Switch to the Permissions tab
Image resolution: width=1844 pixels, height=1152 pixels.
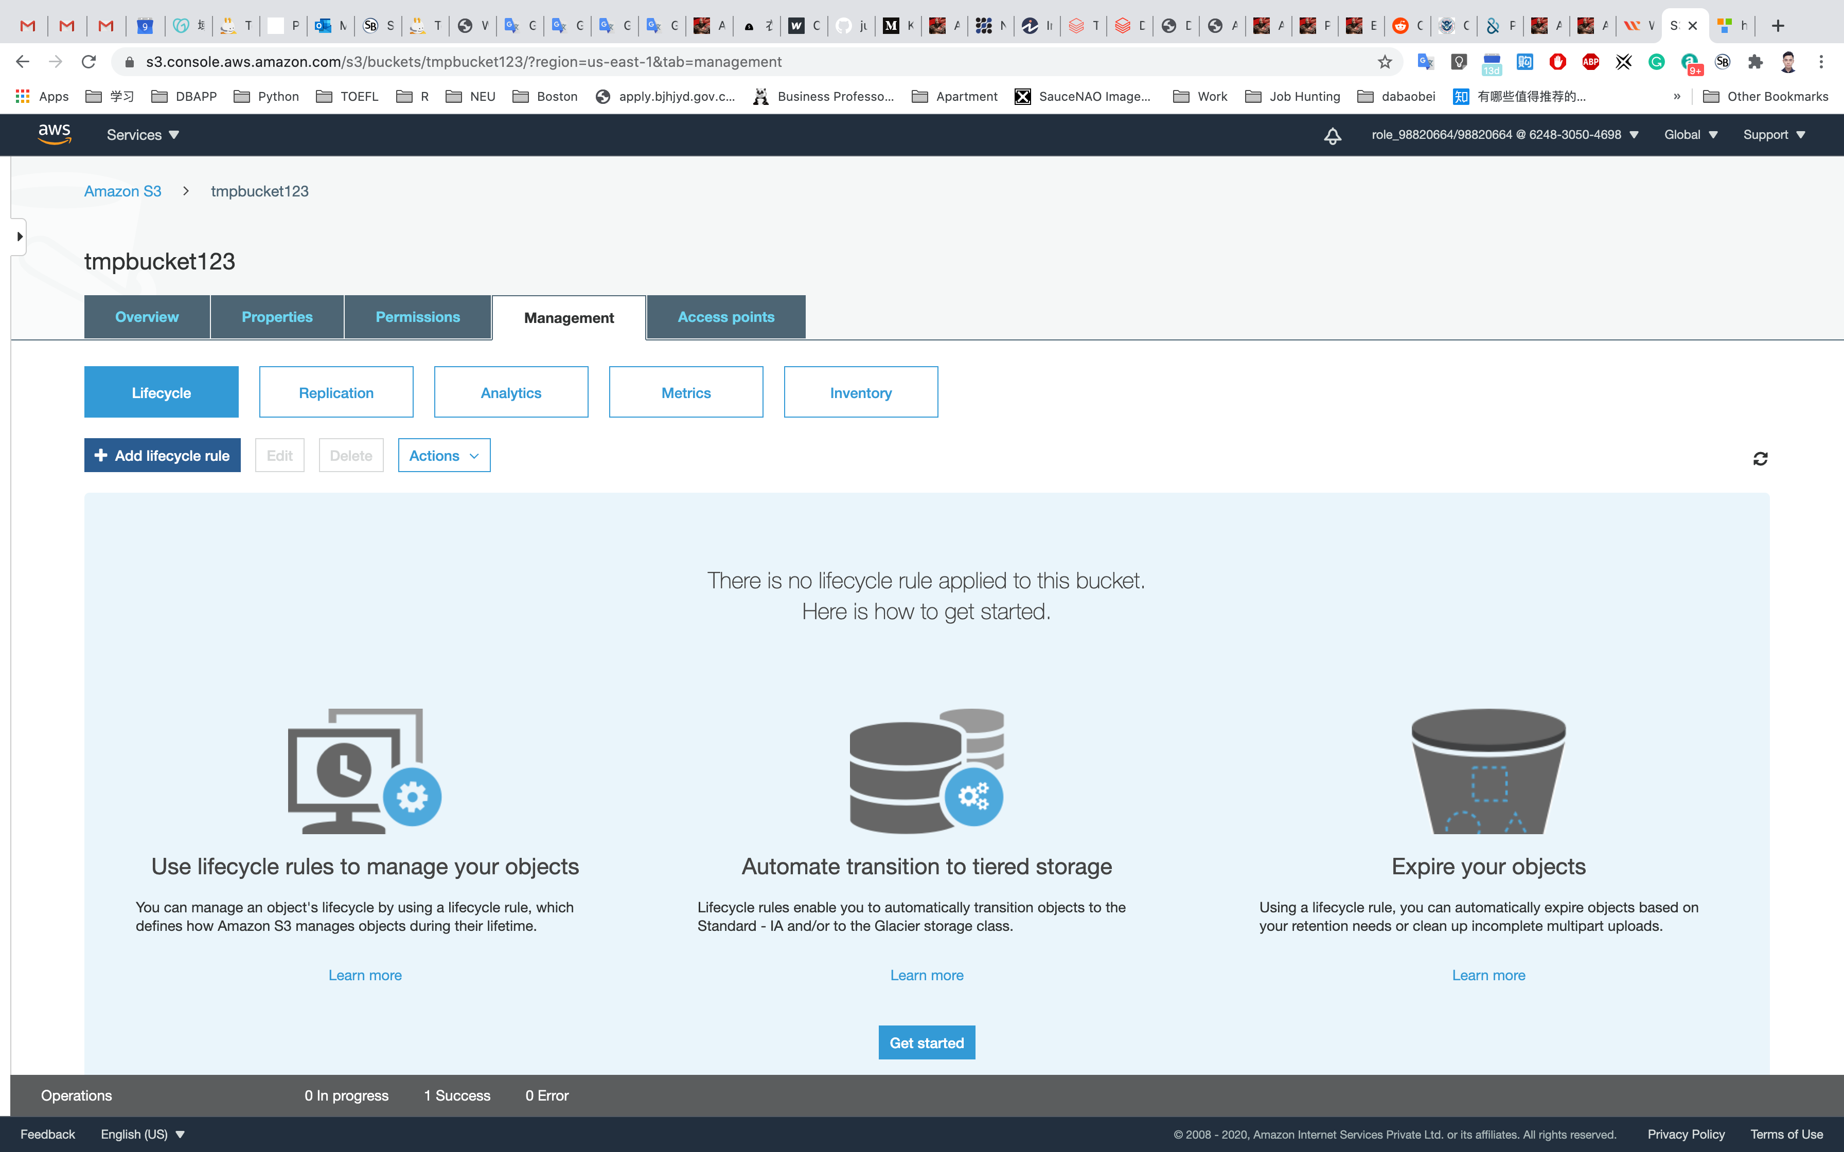point(418,317)
